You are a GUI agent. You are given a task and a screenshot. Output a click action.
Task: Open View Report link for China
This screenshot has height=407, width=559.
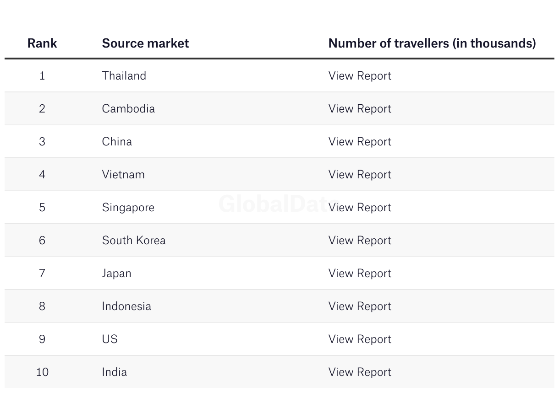[360, 141]
